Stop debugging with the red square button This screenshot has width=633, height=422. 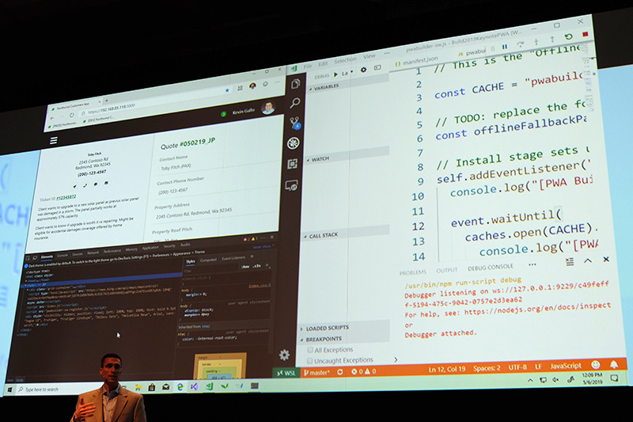coord(585,35)
